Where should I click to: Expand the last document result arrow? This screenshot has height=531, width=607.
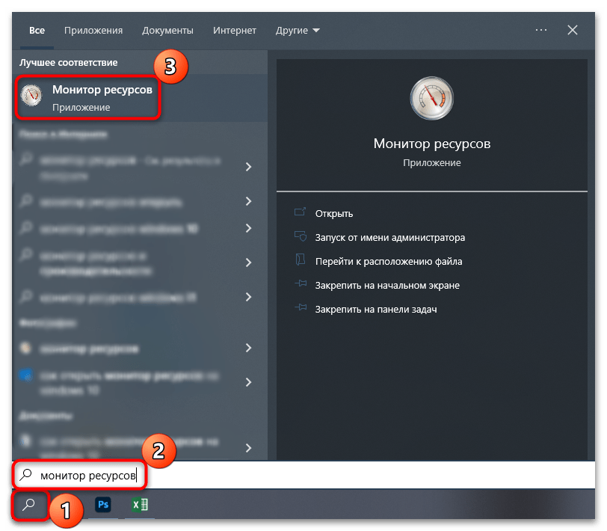pyautogui.click(x=248, y=447)
